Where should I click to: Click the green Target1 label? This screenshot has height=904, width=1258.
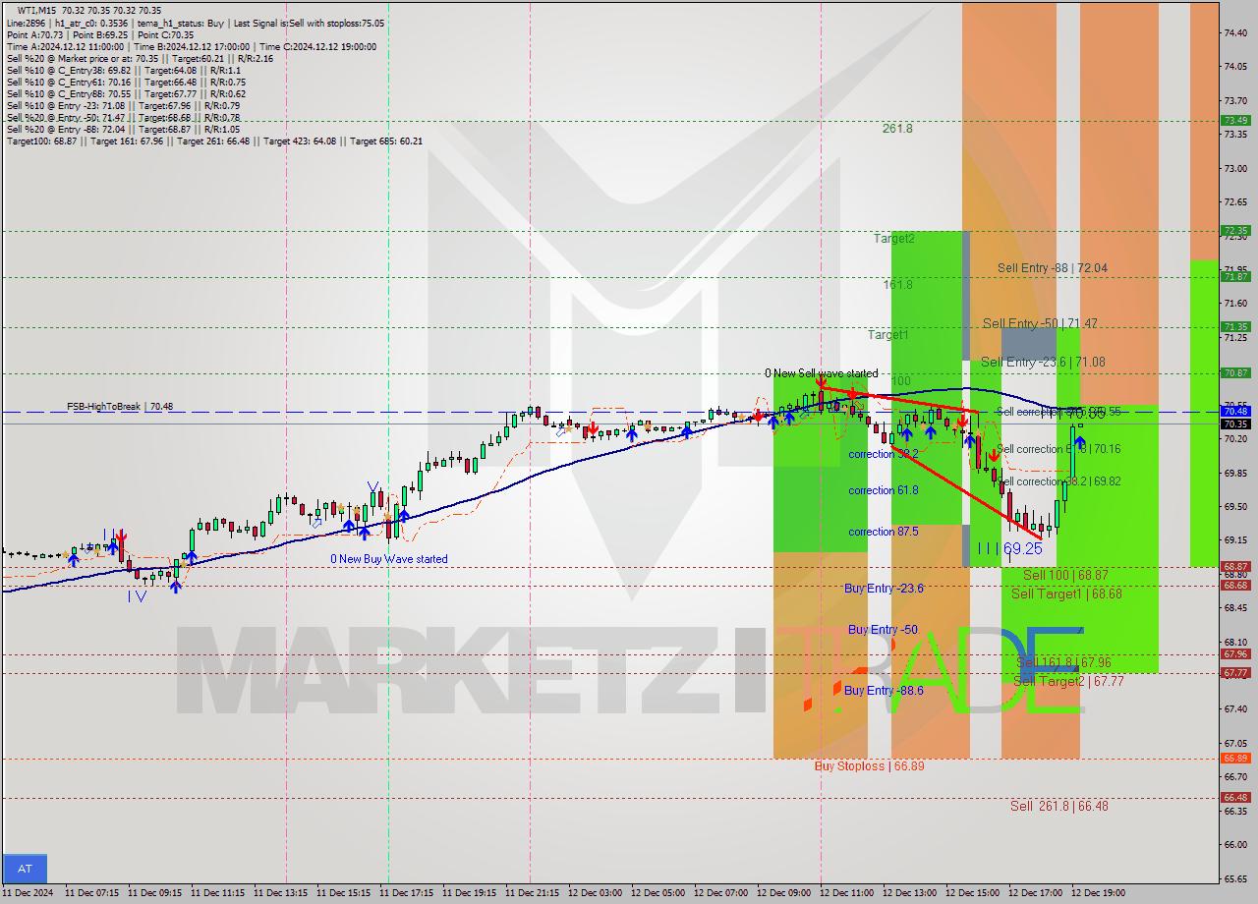click(x=887, y=335)
